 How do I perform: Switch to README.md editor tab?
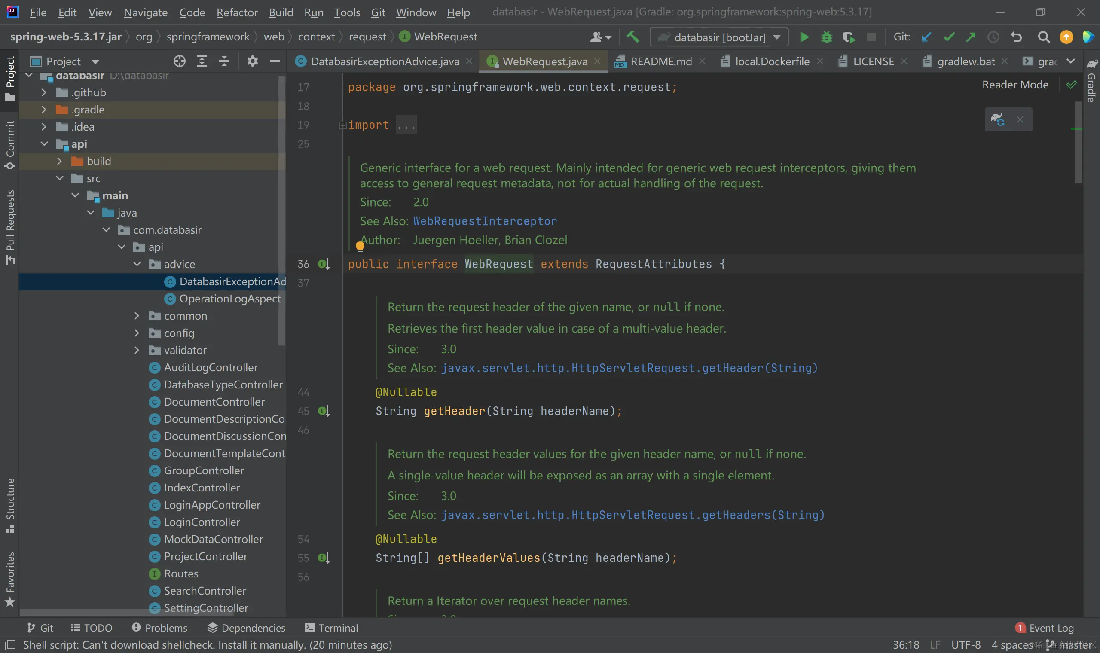point(660,61)
